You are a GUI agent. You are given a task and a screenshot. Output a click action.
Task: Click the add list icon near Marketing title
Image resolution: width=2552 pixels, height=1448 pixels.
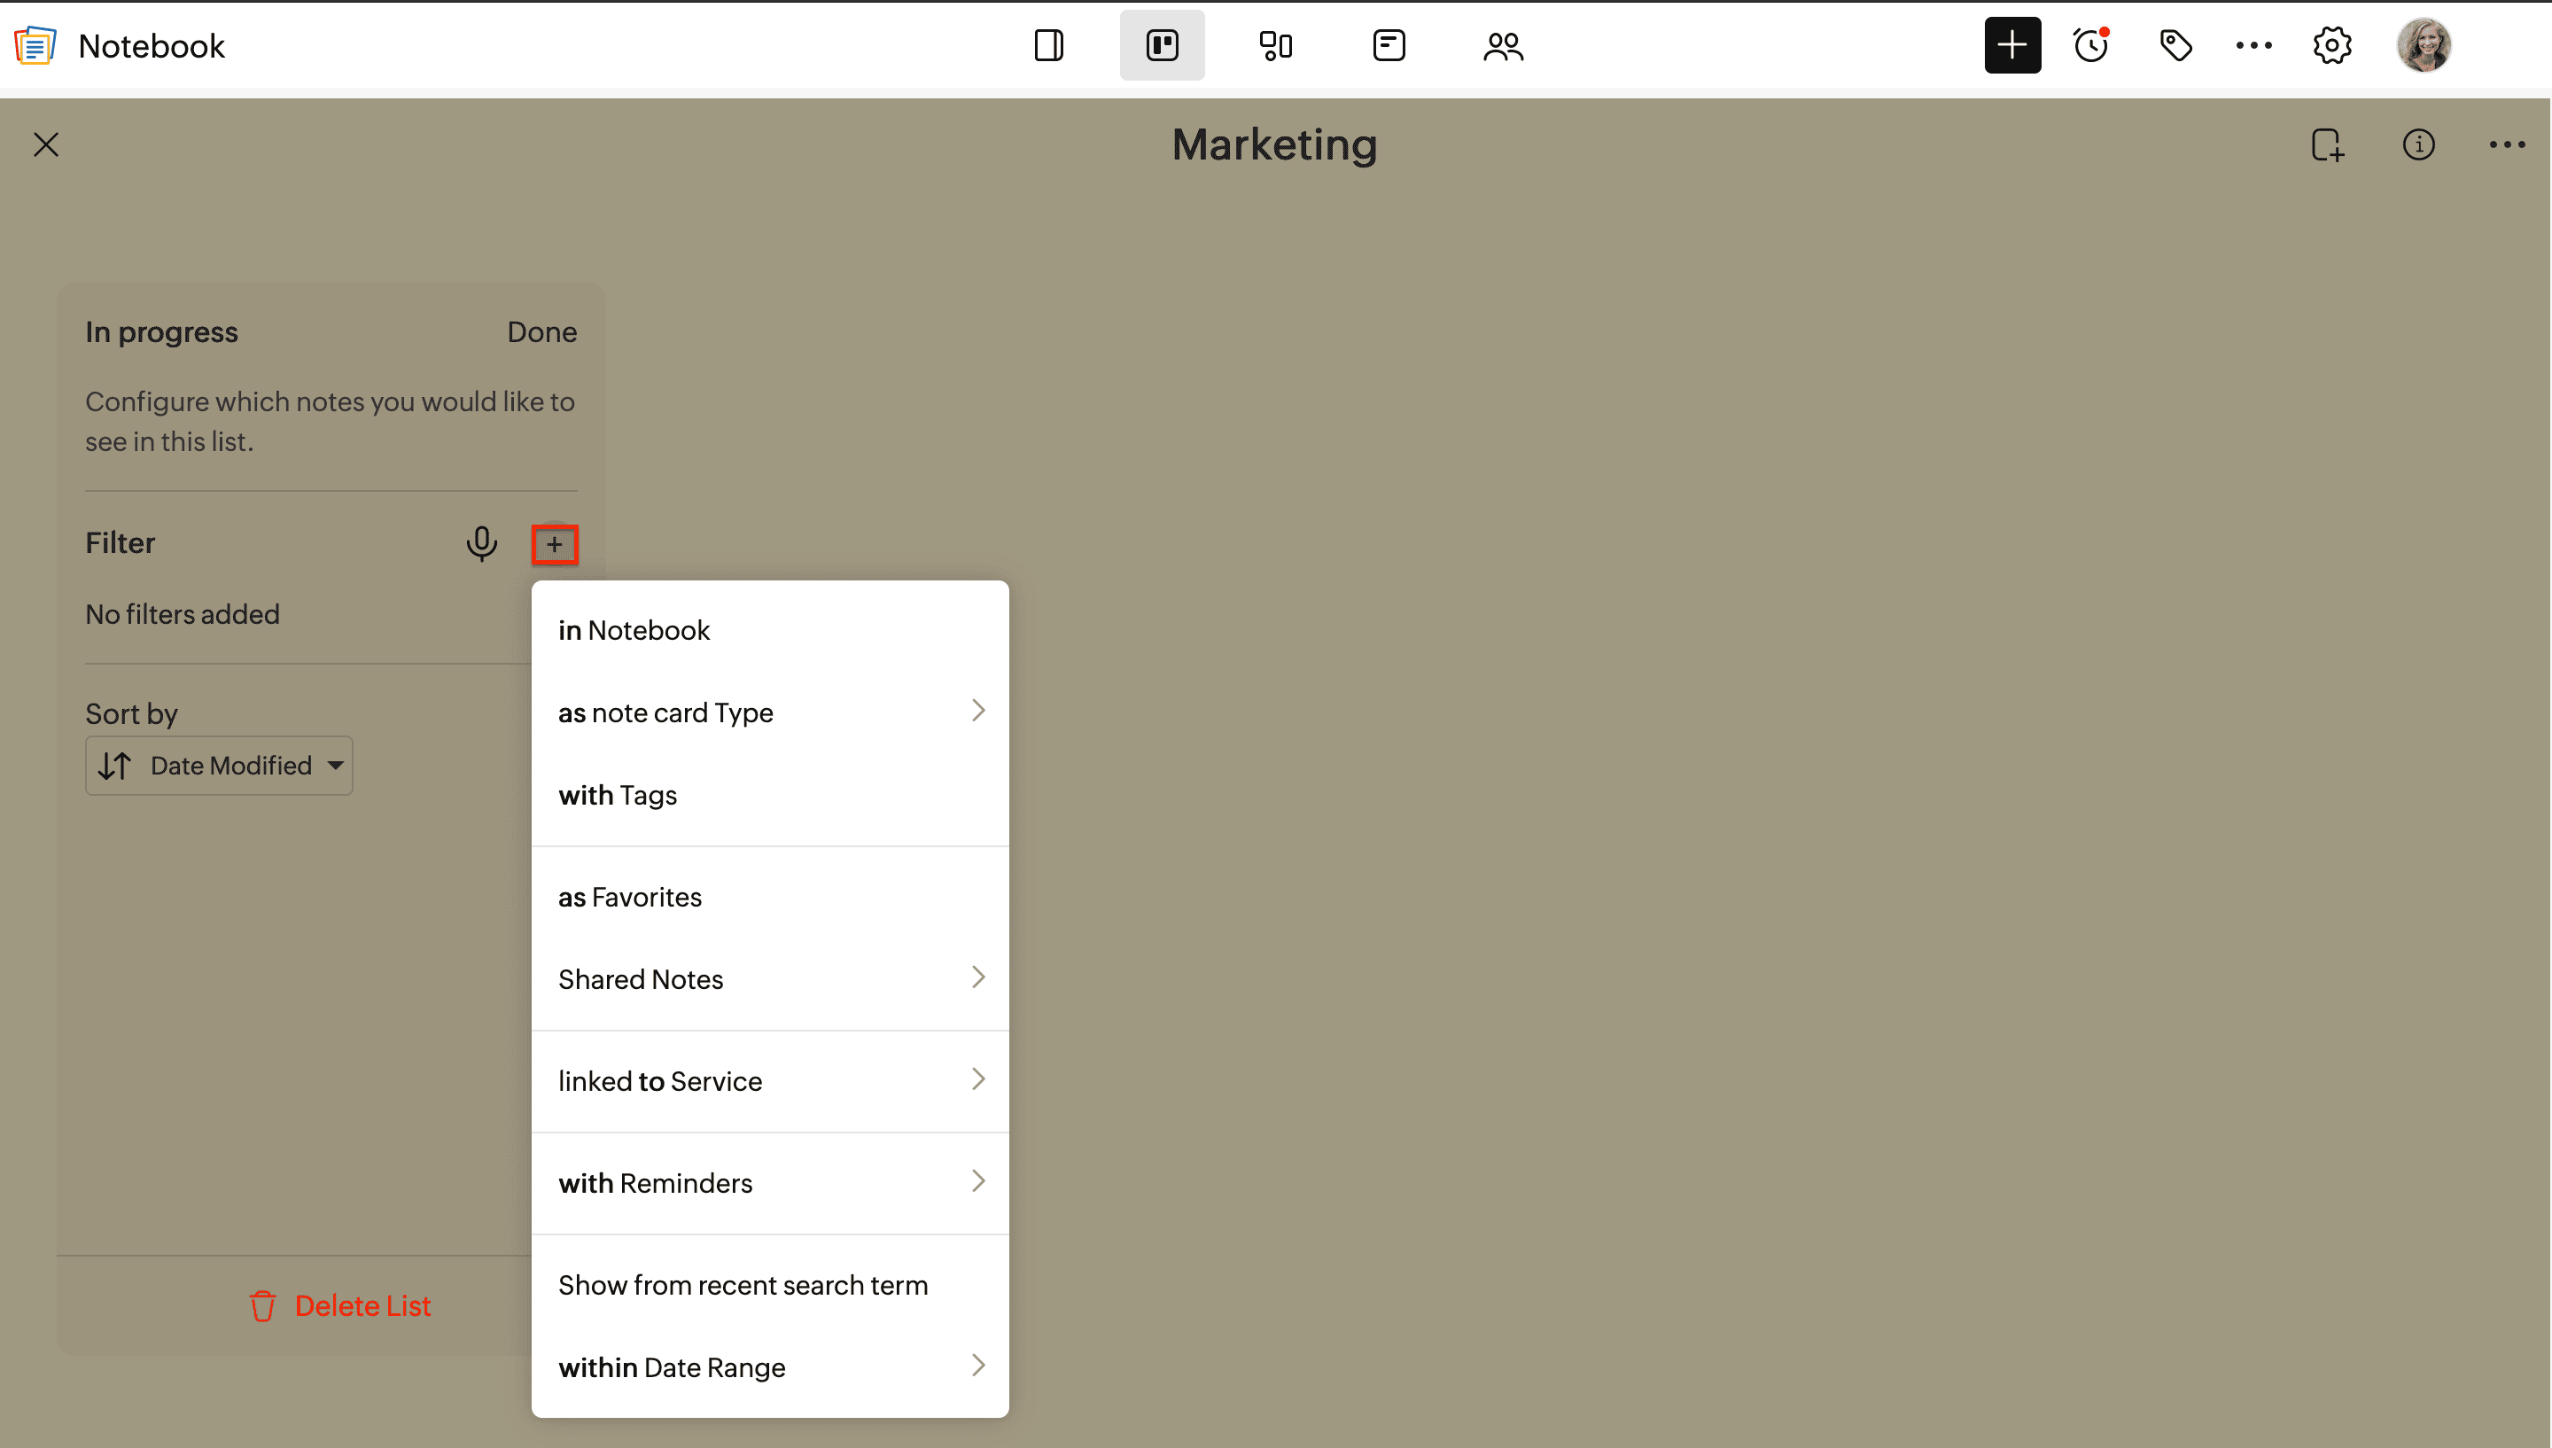click(2327, 145)
